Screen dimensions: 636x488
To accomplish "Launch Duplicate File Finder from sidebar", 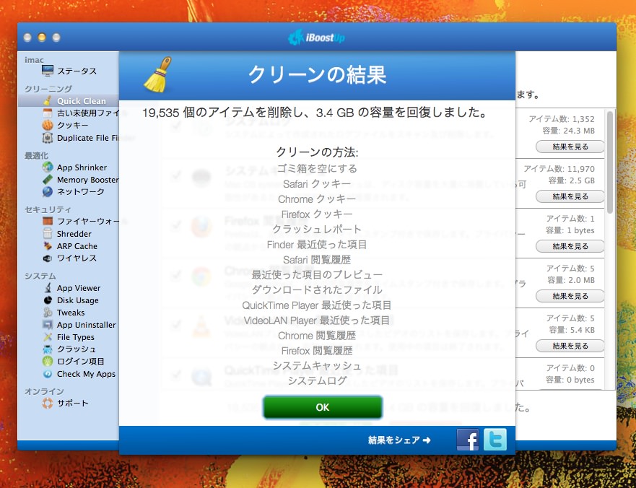I will 89,138.
